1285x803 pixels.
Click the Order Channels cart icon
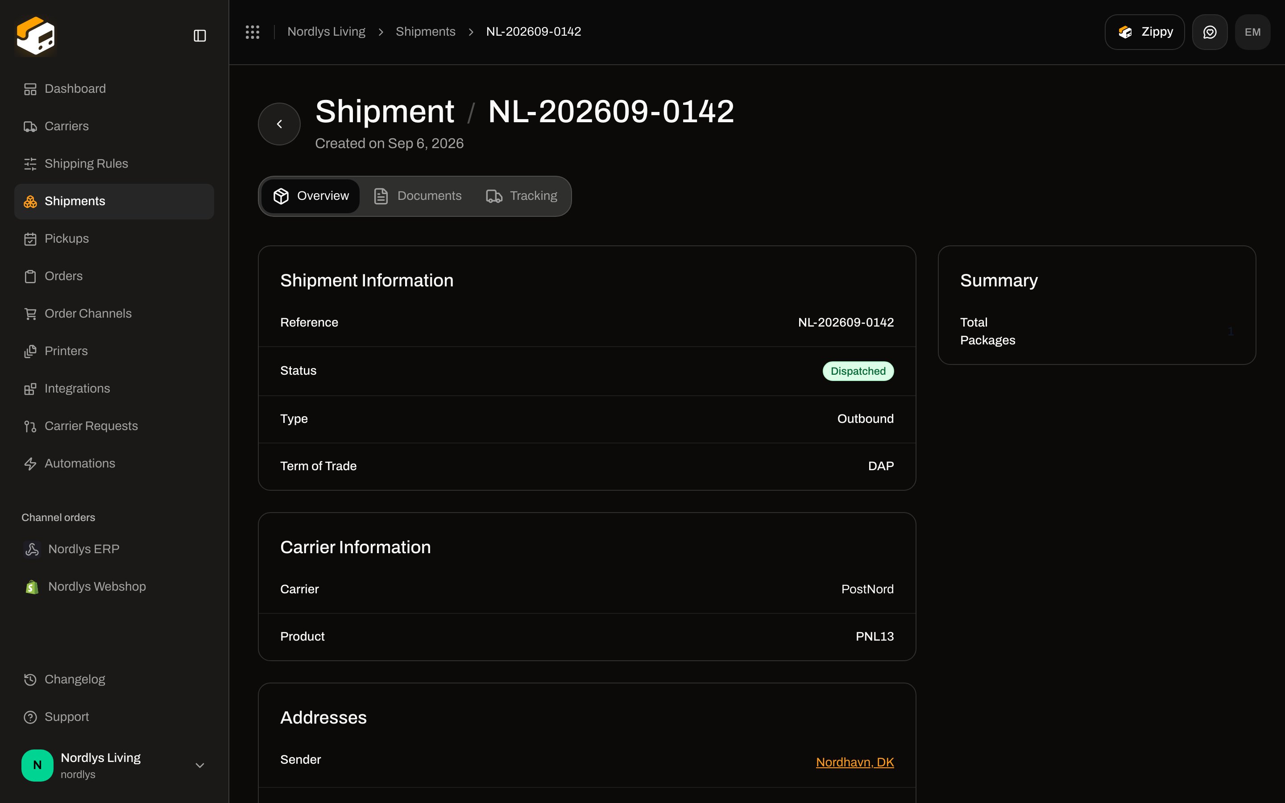point(30,314)
